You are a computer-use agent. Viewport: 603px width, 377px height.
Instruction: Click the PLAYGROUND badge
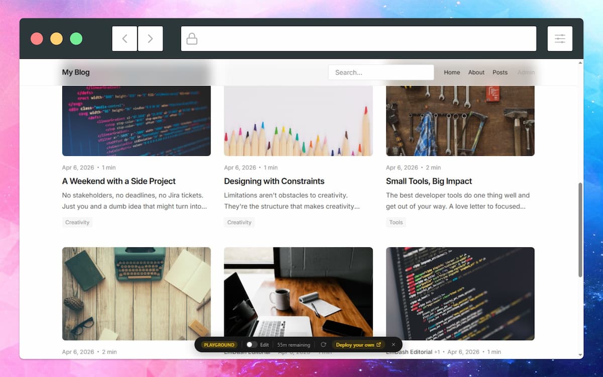tap(219, 344)
